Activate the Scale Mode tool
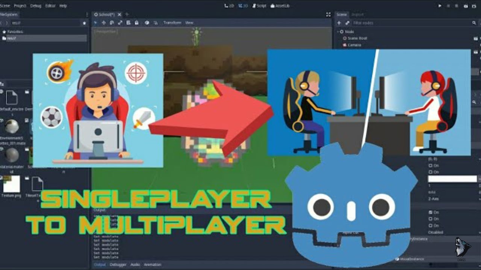 point(120,23)
